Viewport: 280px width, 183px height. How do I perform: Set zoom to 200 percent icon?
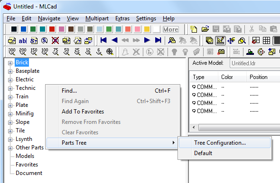point(23,52)
